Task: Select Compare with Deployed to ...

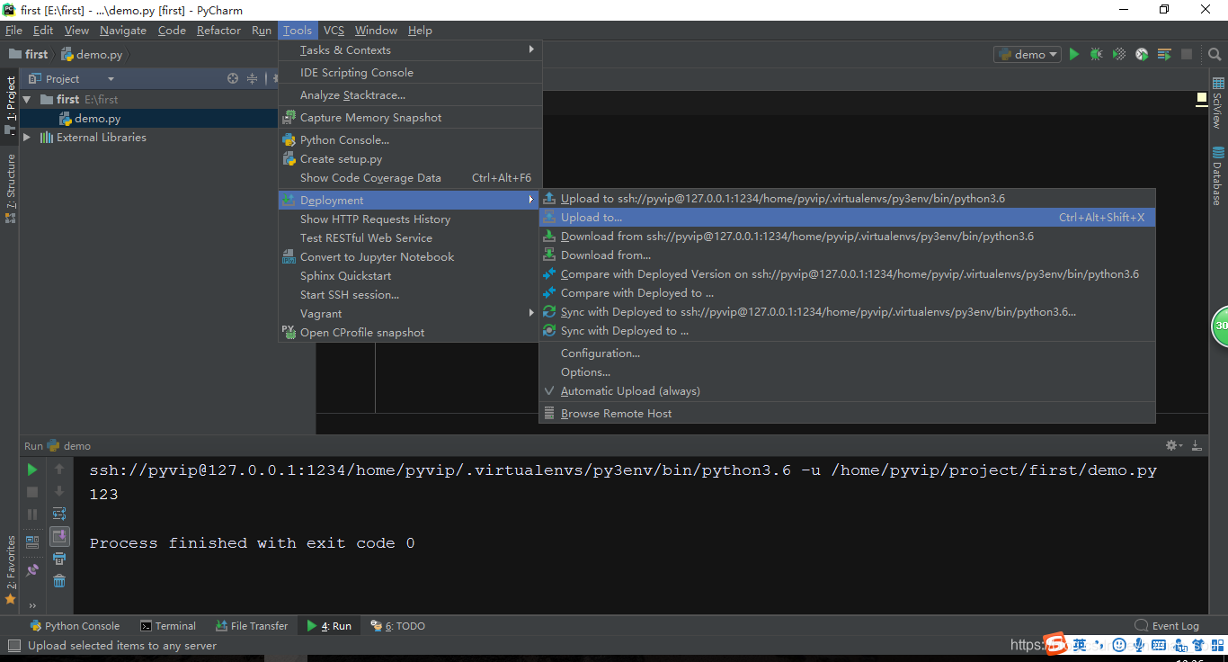Action: [847, 293]
